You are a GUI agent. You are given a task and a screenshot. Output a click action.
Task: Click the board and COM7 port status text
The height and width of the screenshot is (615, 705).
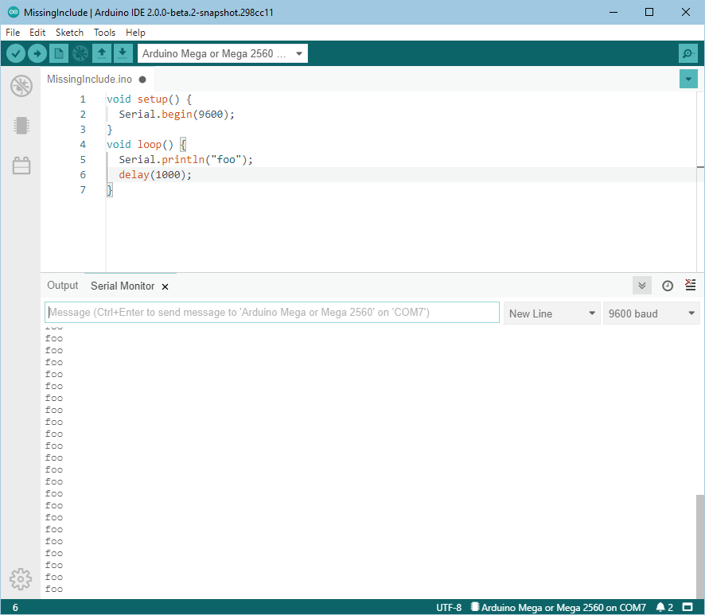click(x=558, y=607)
